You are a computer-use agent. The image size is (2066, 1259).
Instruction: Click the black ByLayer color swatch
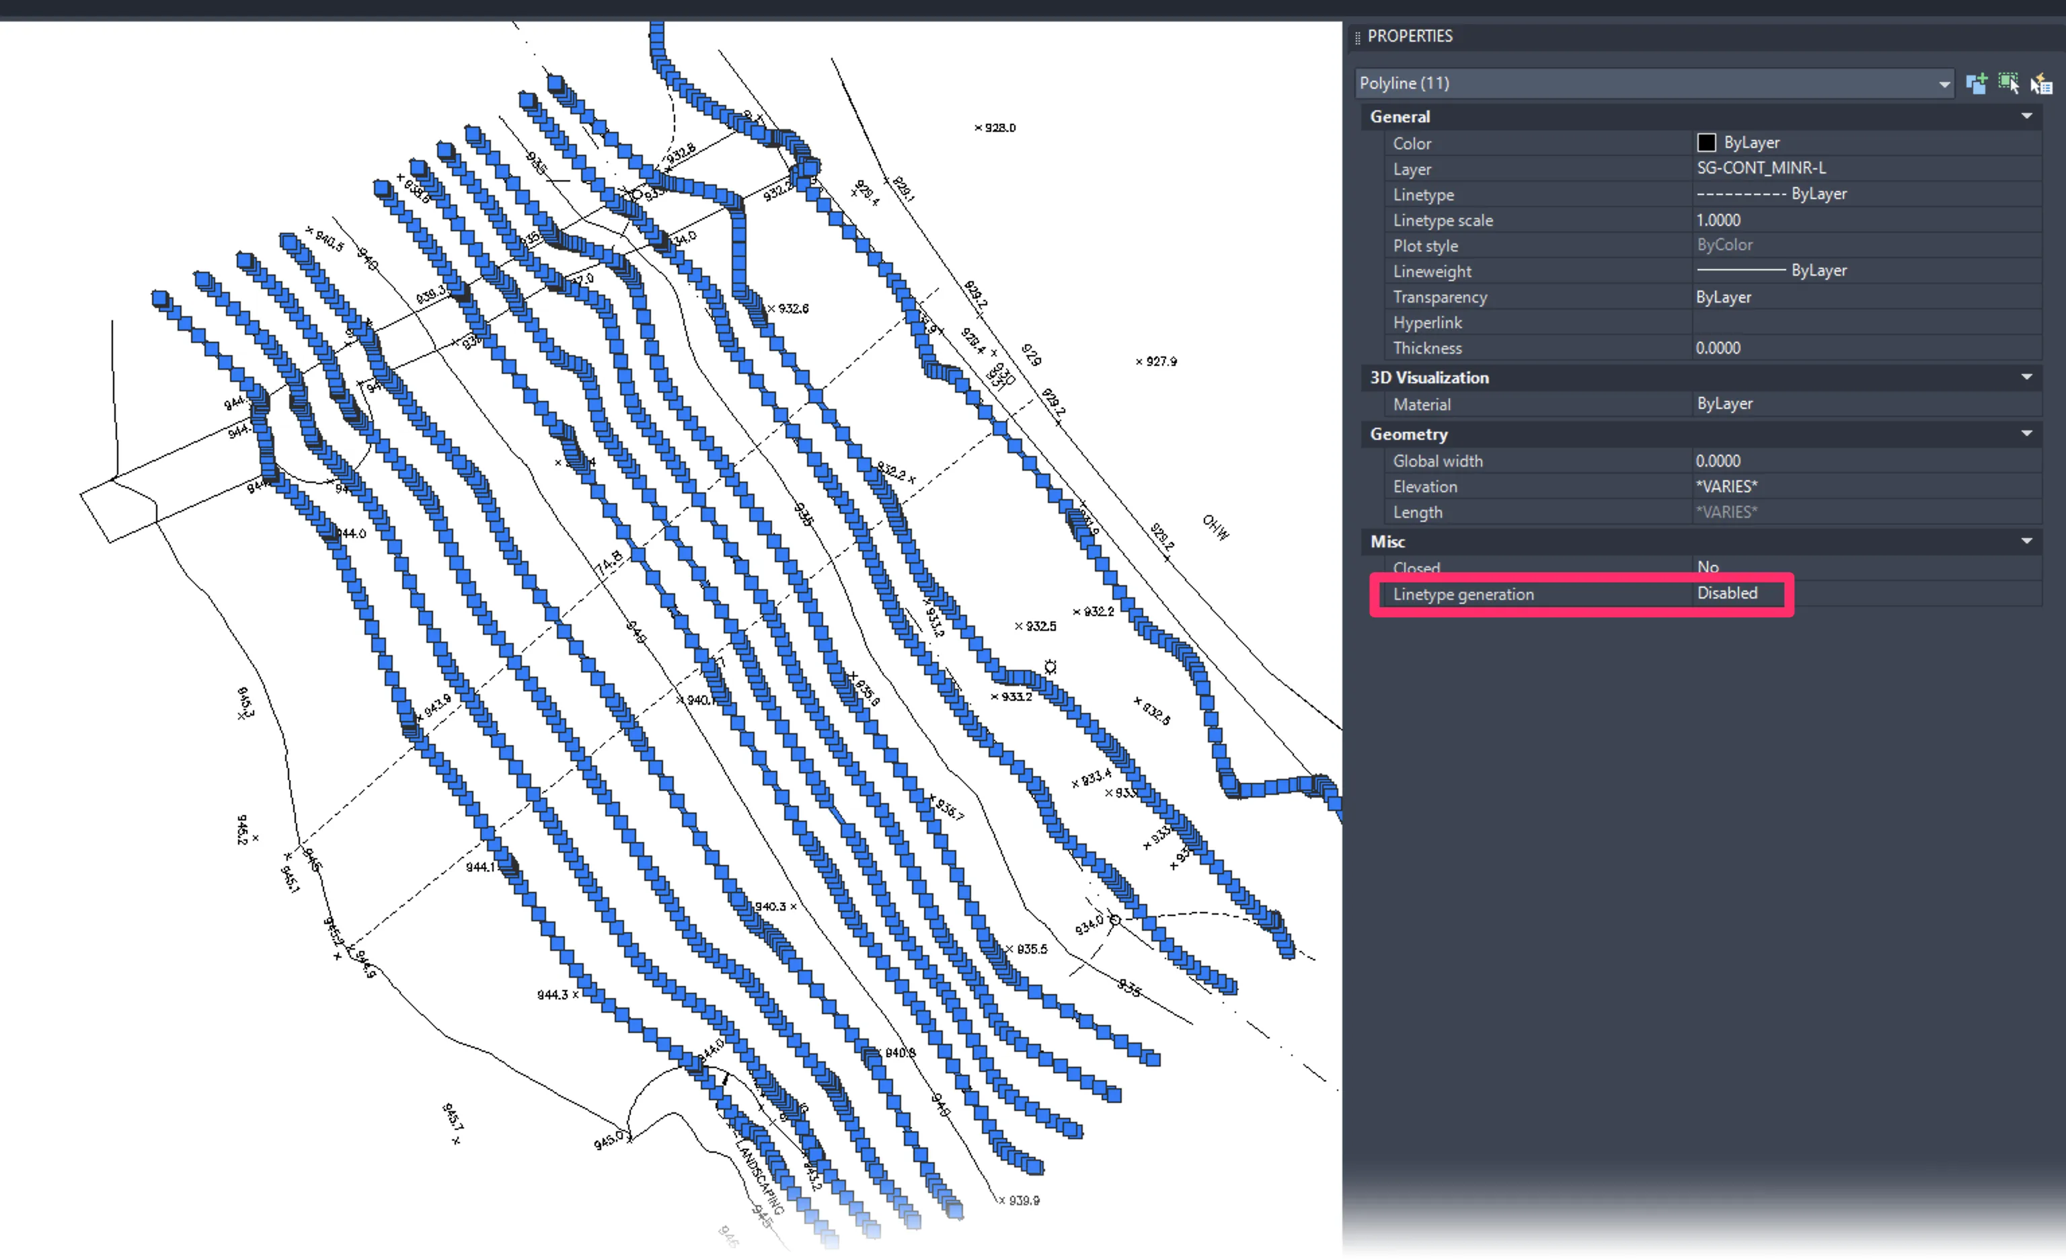(x=1706, y=143)
